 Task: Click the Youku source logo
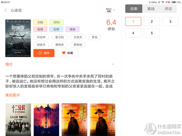(109, 10)
